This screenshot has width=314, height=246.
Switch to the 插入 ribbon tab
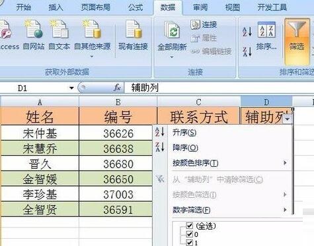[56, 7]
